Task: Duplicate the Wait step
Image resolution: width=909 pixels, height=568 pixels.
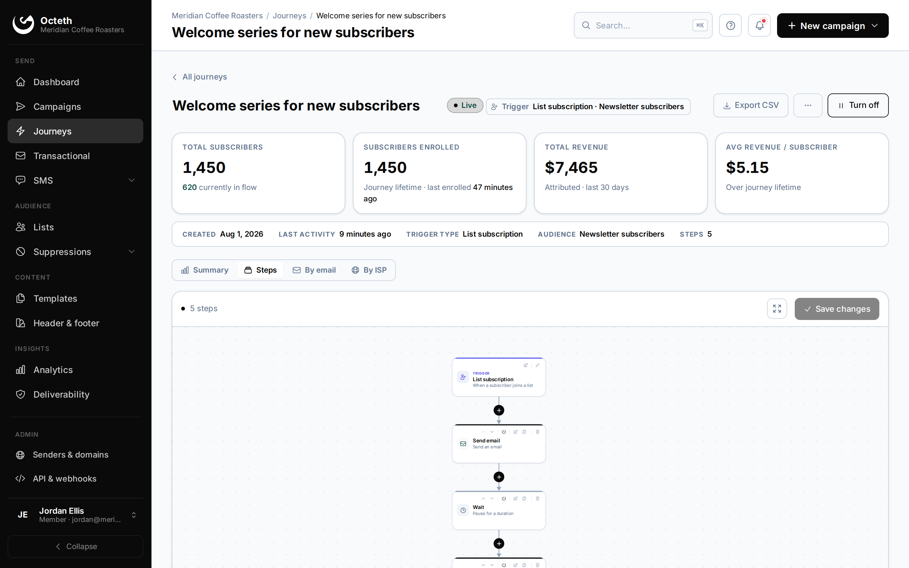Action: point(524,499)
